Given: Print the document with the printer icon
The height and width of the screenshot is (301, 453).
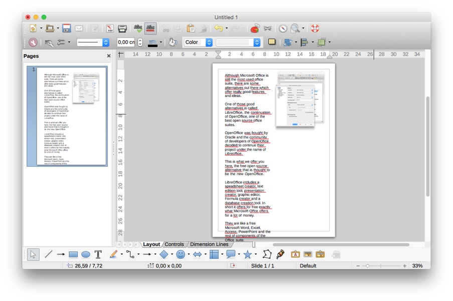Looking at the screenshot, I should (x=122, y=28).
